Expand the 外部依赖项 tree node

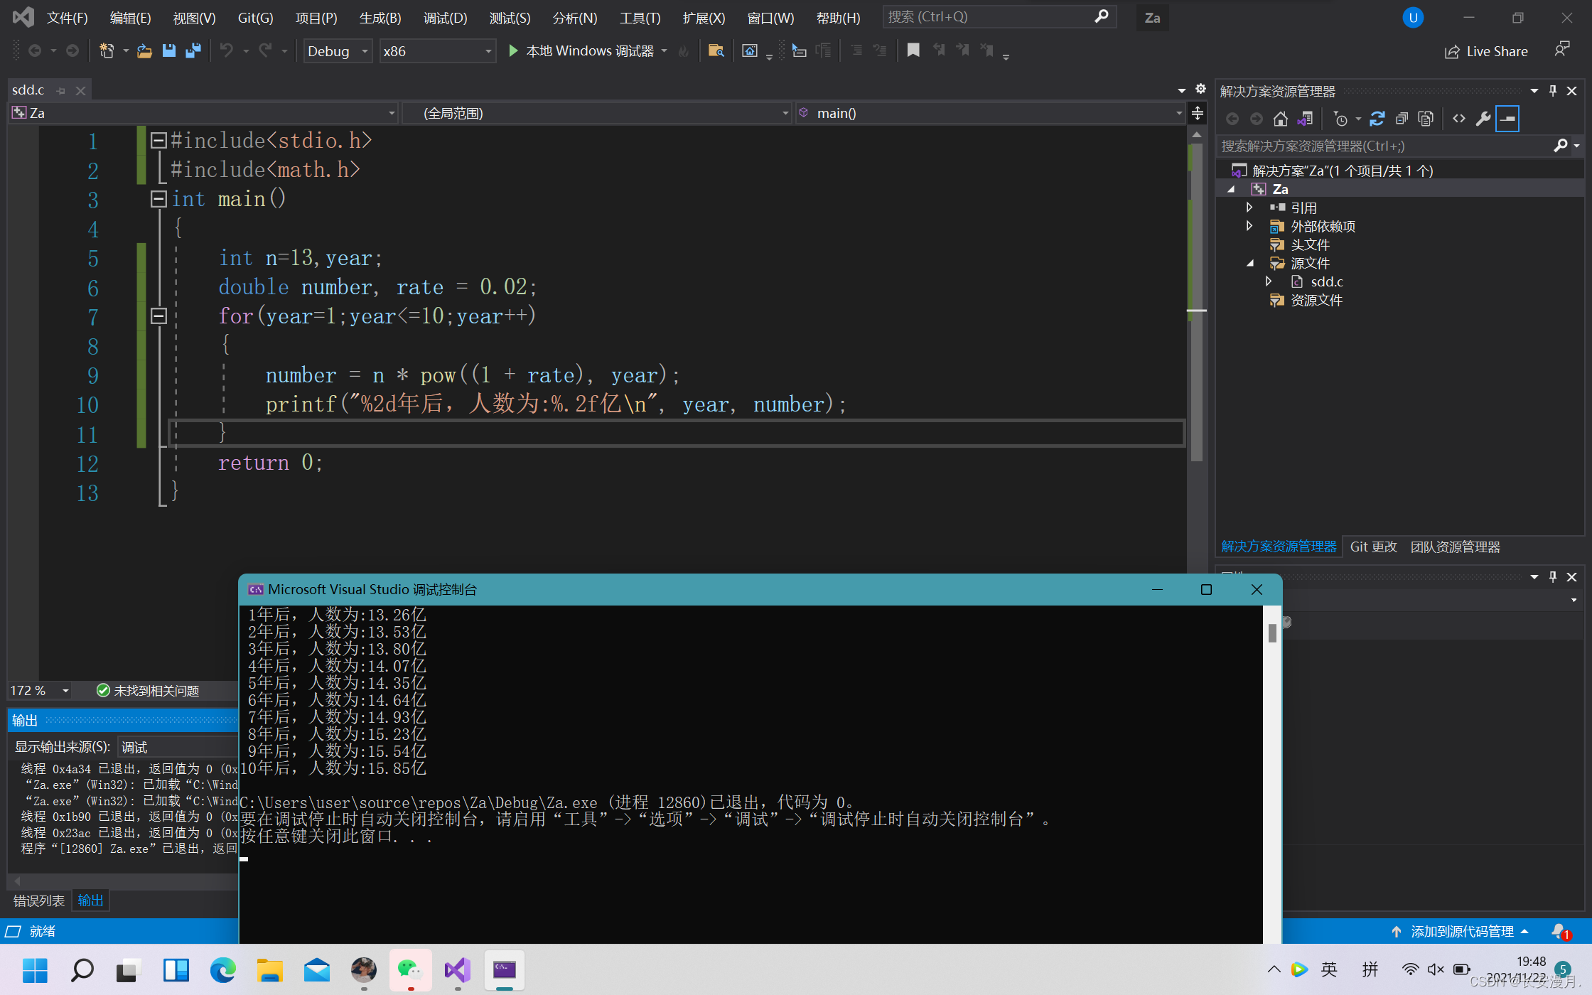pyautogui.click(x=1249, y=226)
